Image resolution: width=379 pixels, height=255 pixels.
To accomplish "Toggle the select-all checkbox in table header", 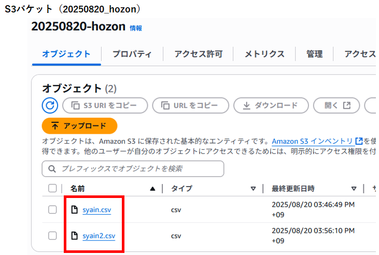I will coord(52,188).
